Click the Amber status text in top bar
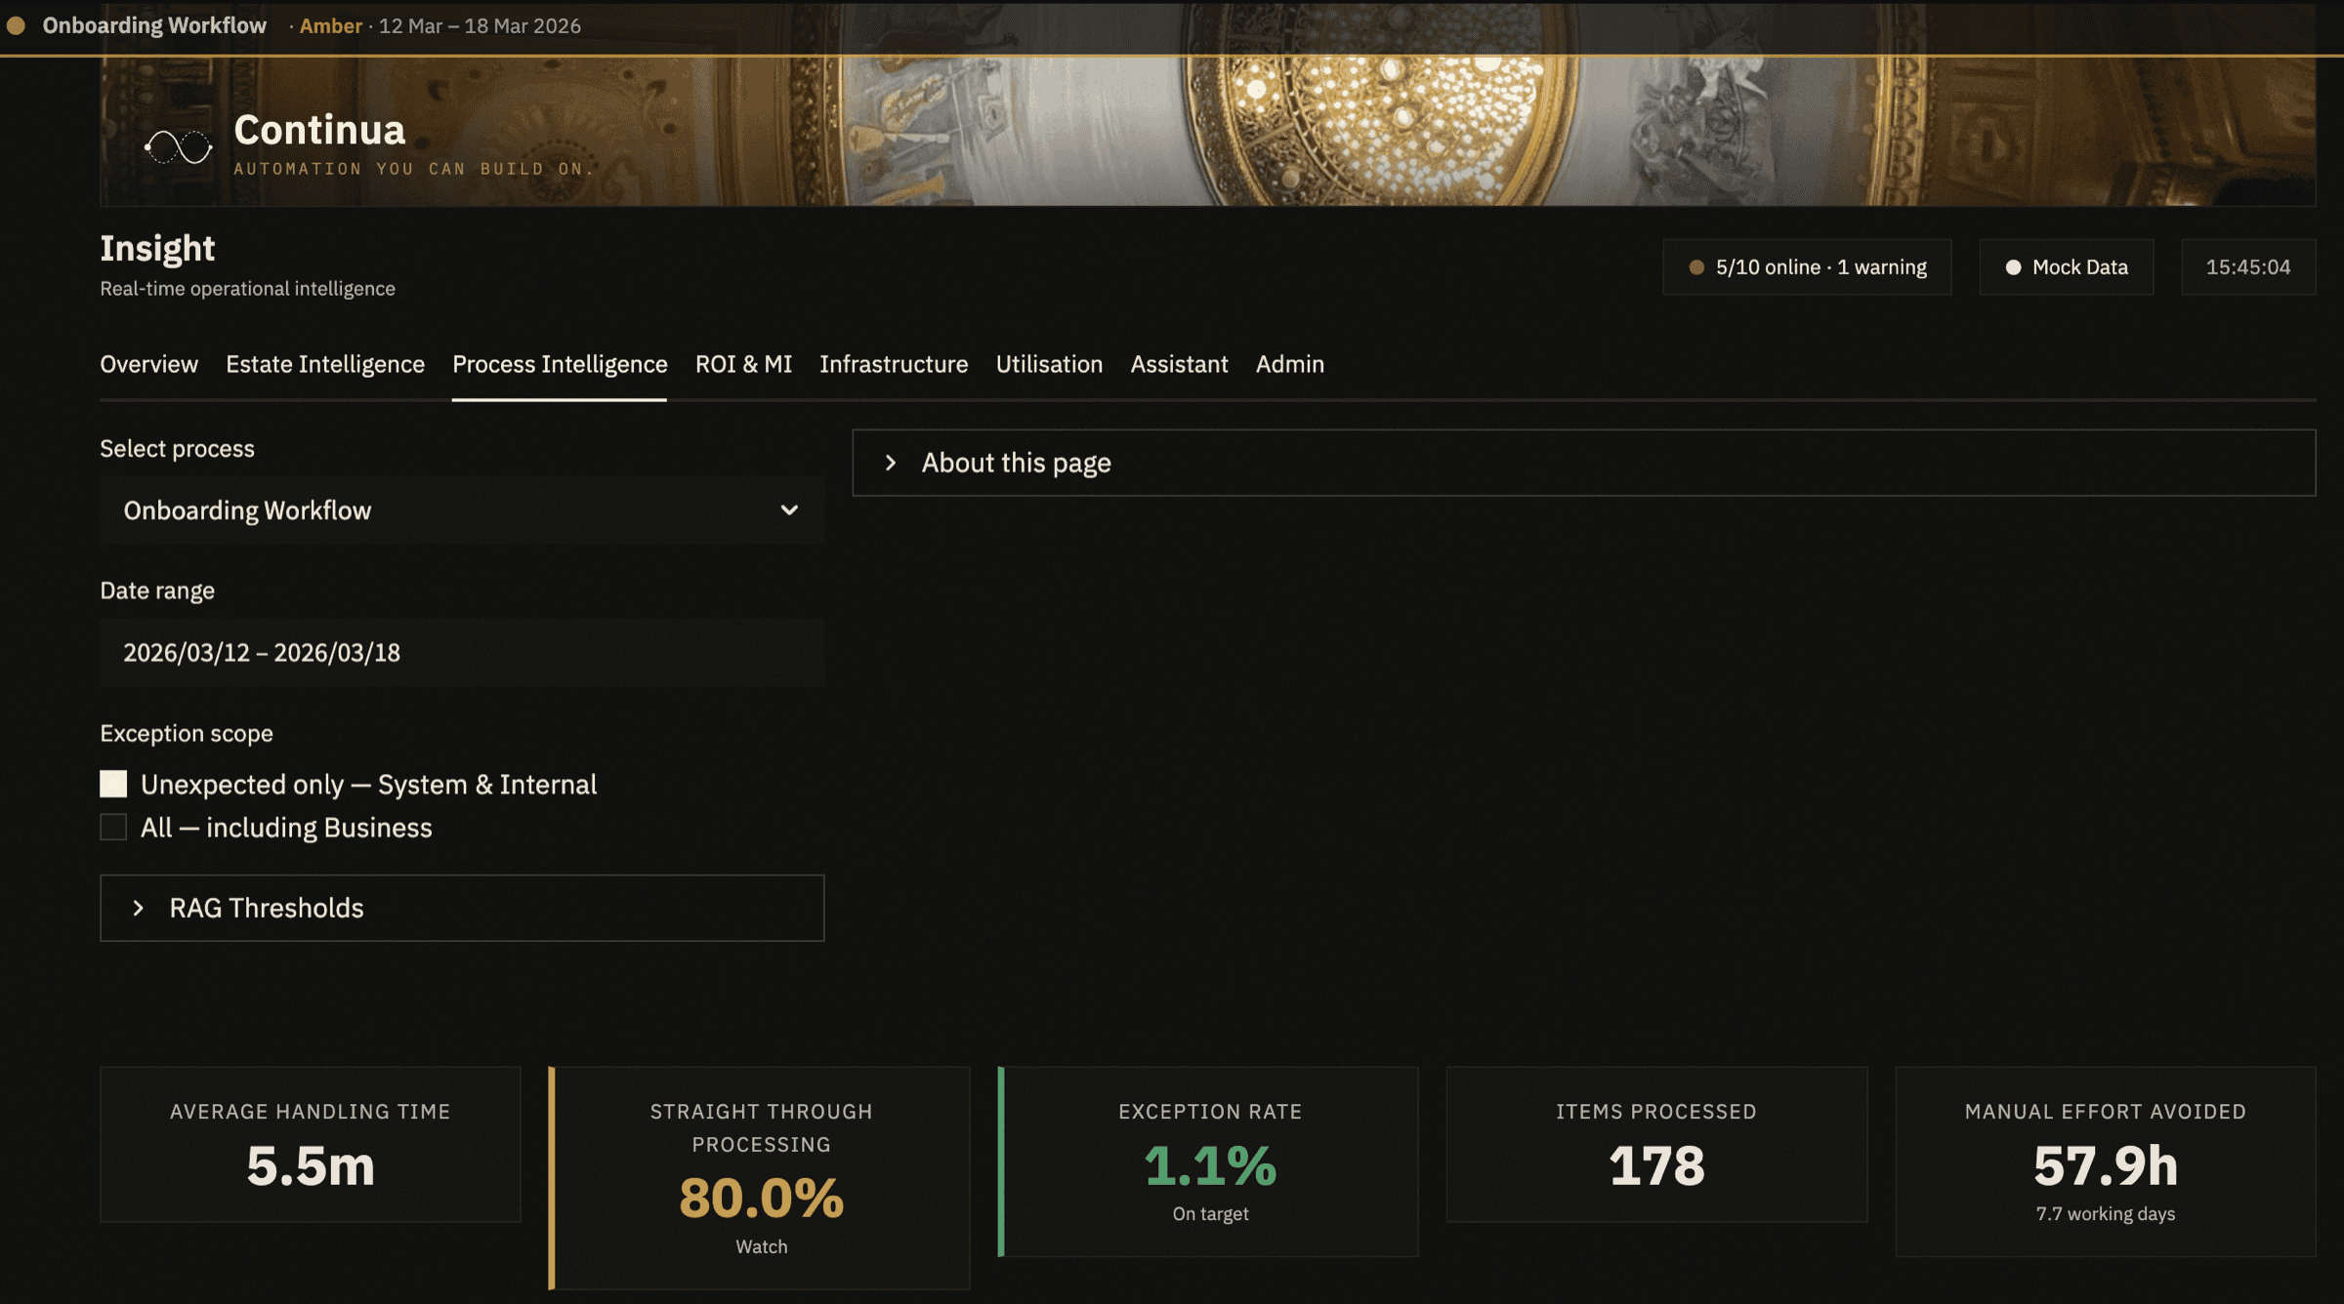This screenshot has width=2344, height=1304. click(x=330, y=26)
